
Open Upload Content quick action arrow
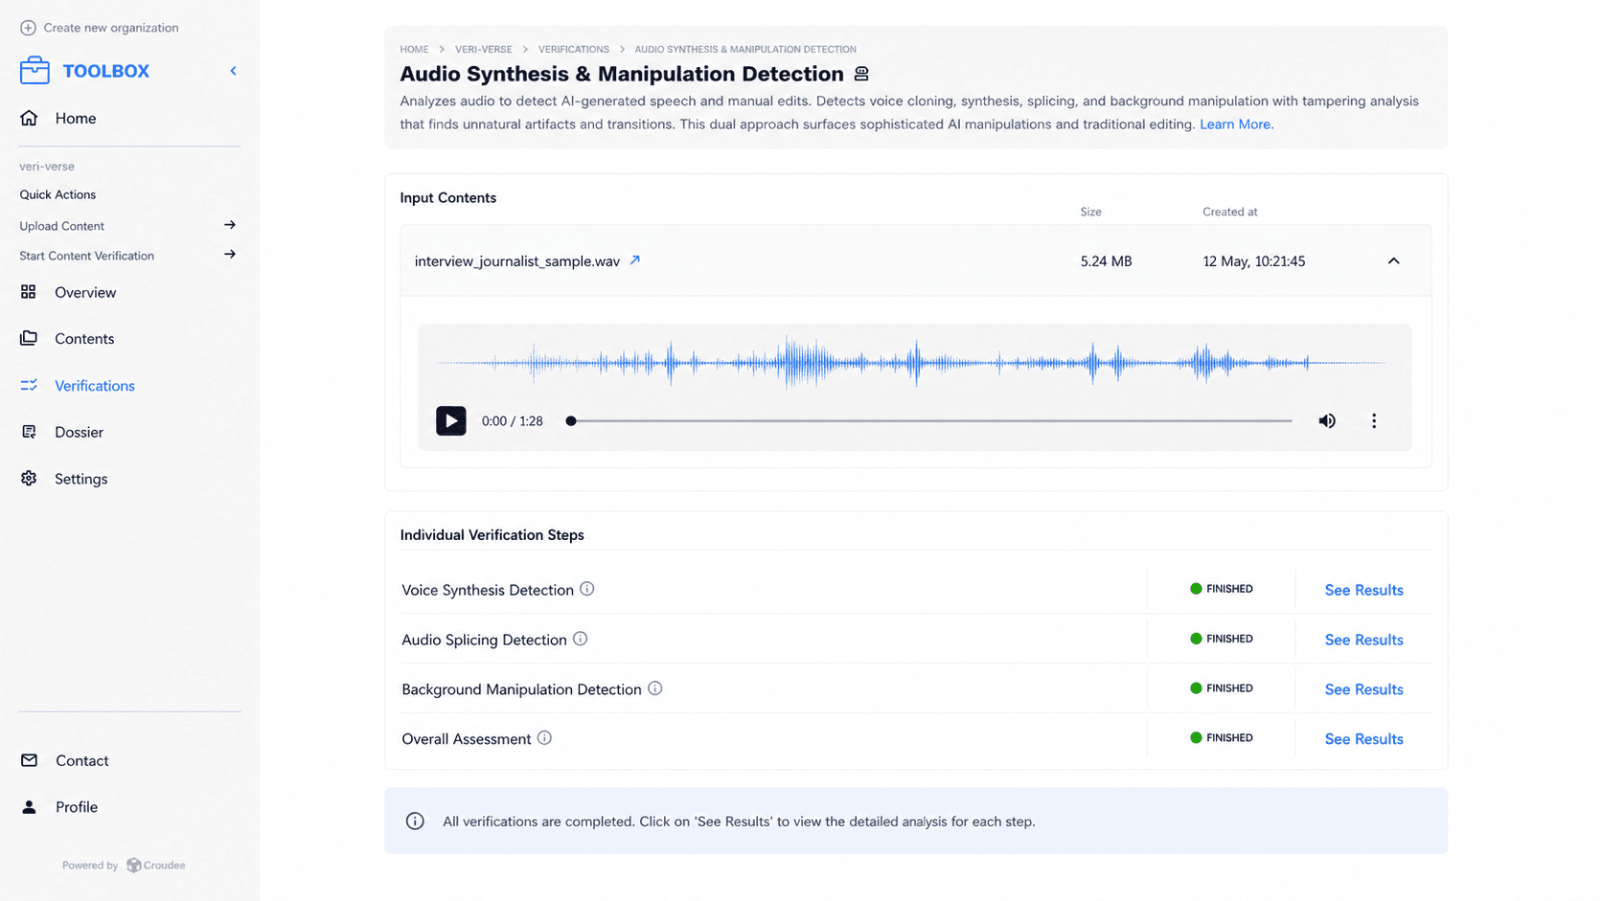coord(230,225)
